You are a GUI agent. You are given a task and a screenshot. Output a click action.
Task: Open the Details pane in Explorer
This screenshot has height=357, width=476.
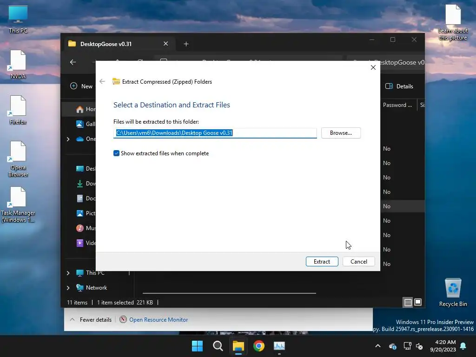399,86
